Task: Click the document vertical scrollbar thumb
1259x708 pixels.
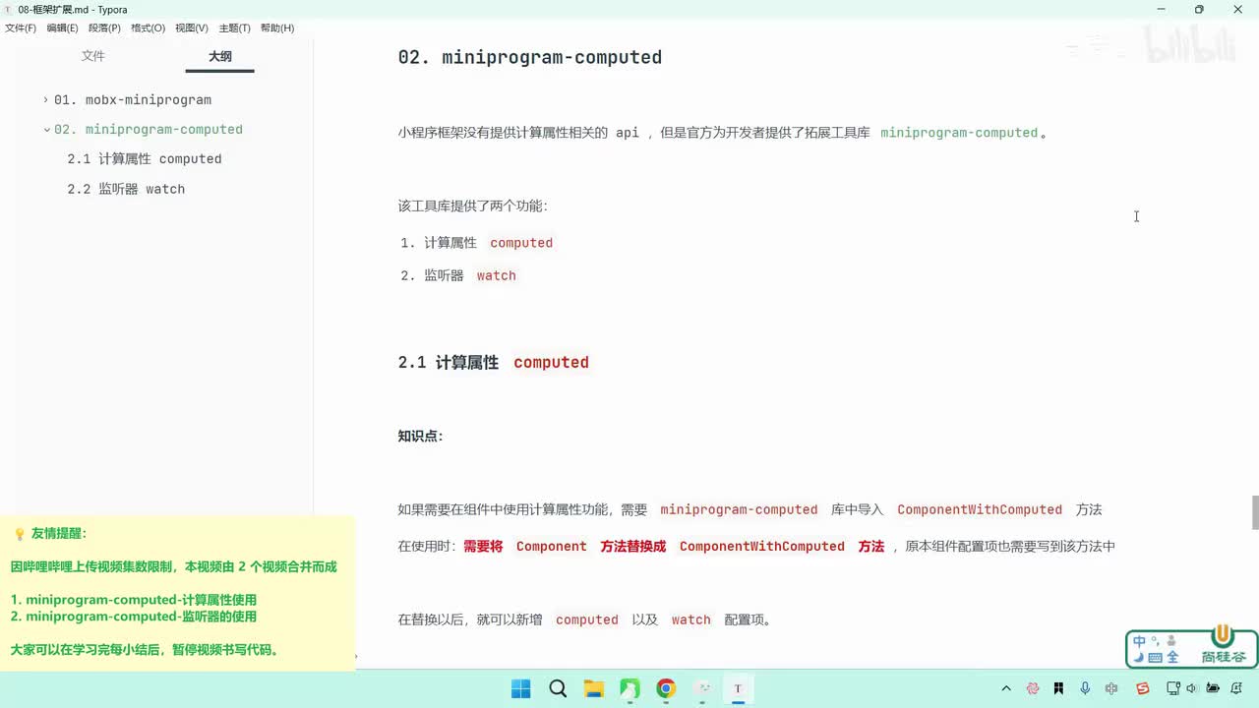Action: click(x=1254, y=512)
